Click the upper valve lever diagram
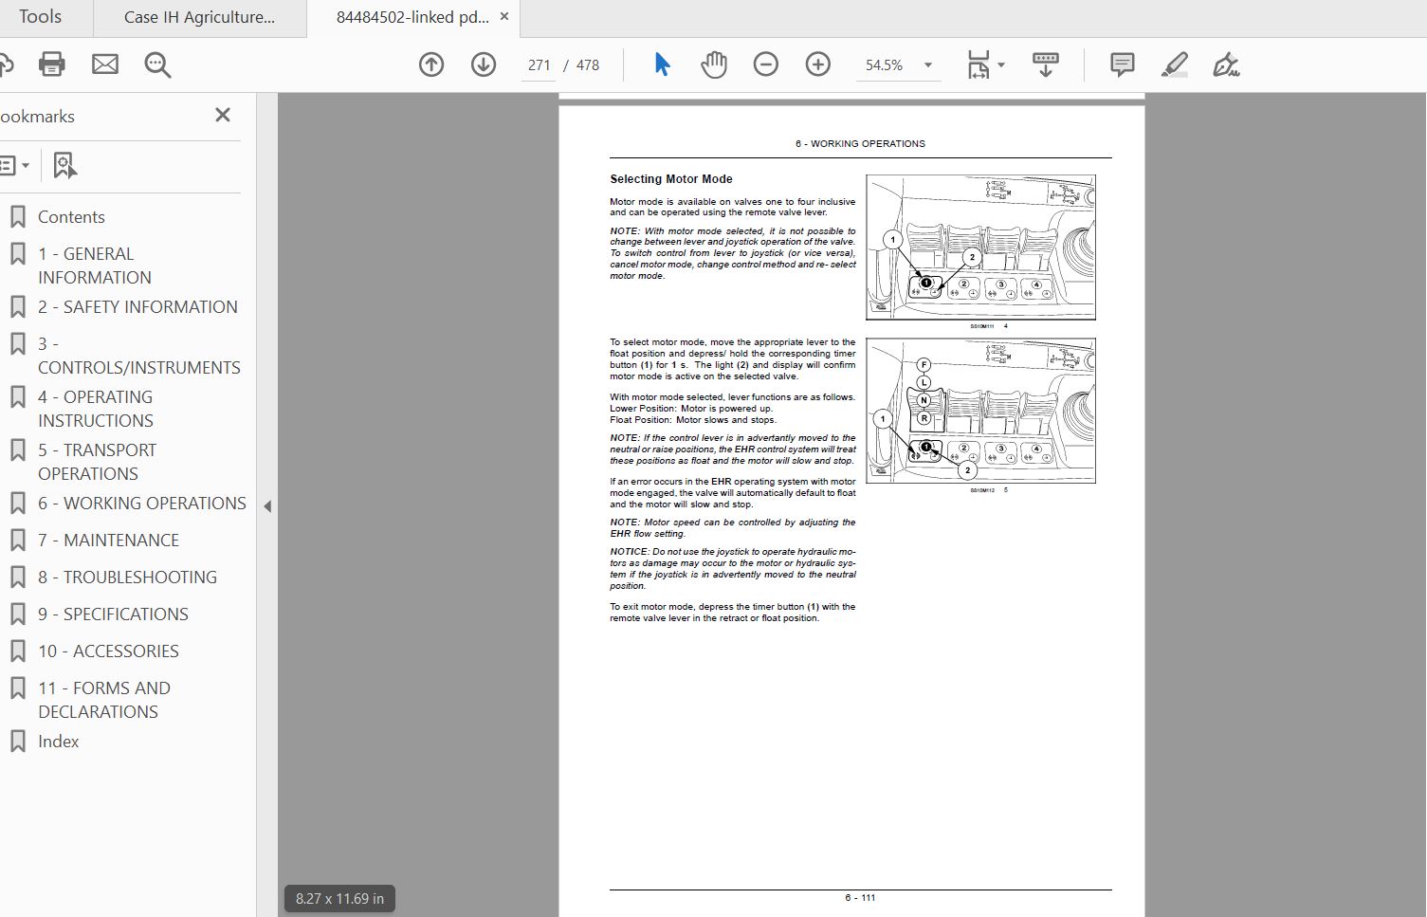The image size is (1427, 917). (x=980, y=248)
